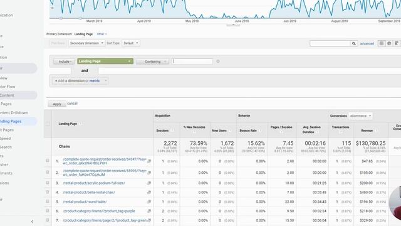The height and width of the screenshot is (226, 401).
Task: Sort by the Bounce Rate column header
Action: [248, 131]
